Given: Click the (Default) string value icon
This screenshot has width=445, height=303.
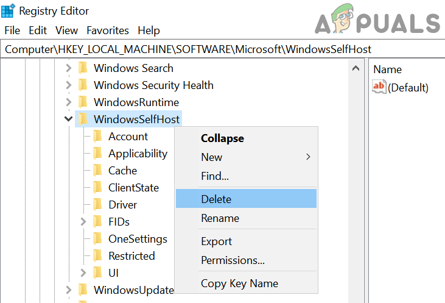Looking at the screenshot, I should point(379,87).
